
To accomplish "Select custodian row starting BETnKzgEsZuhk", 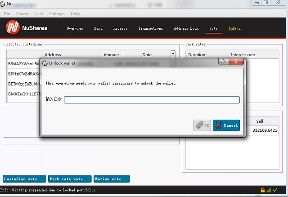I will click(x=23, y=84).
